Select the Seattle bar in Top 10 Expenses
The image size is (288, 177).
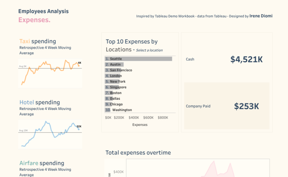[138, 59]
